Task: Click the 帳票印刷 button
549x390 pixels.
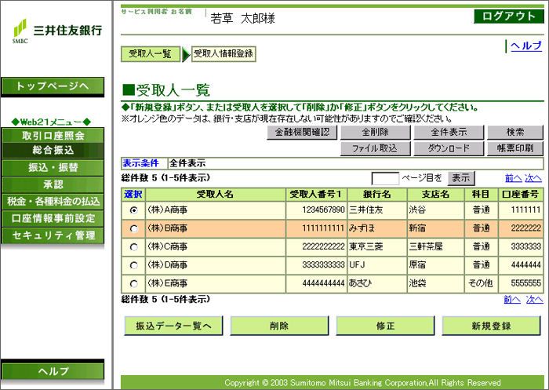Action: 515,148
